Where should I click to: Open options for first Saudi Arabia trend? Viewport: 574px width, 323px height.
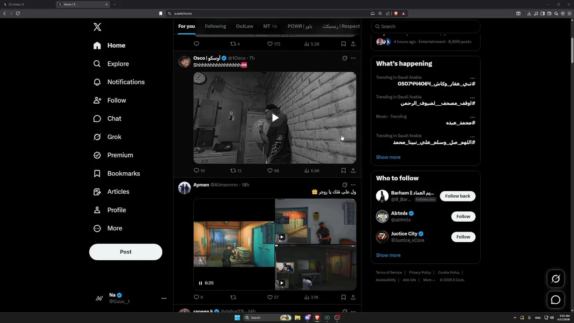pos(472,79)
